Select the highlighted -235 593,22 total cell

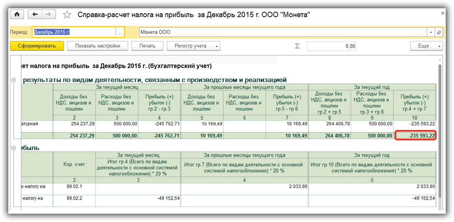(415, 136)
